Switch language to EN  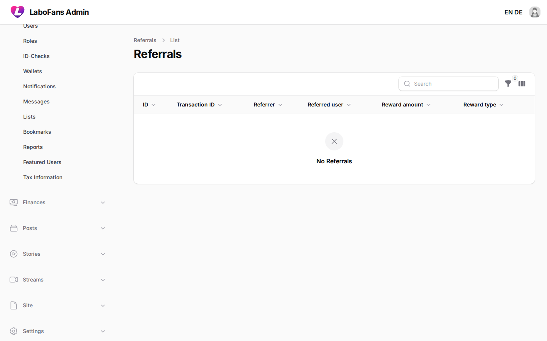(x=509, y=12)
